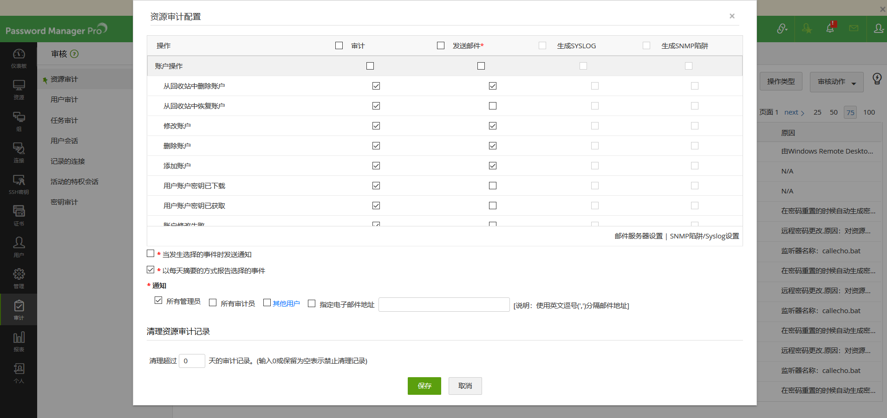Set page size to 75

tap(850, 112)
